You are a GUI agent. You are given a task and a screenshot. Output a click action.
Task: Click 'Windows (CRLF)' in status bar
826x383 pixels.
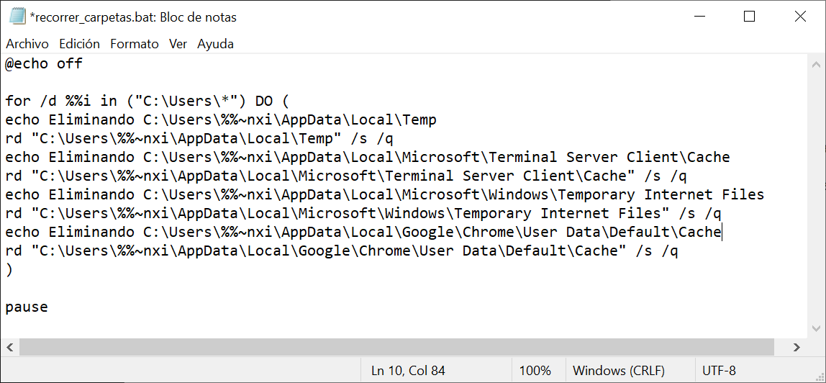coord(619,370)
